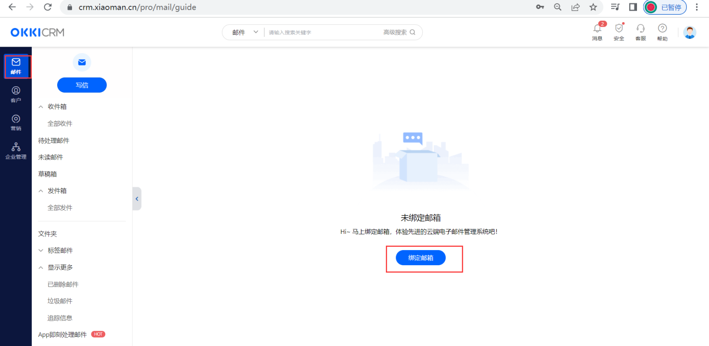Open your profile via the avatar picture

(x=689, y=32)
